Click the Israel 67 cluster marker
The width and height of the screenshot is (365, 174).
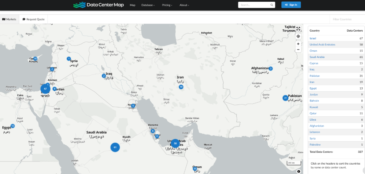45,89
